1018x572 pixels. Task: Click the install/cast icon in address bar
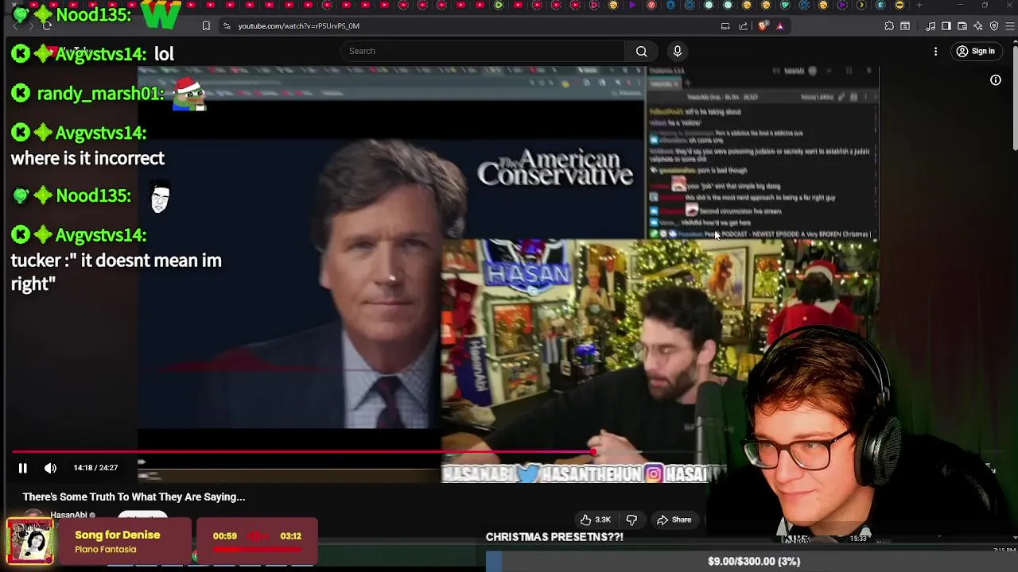click(725, 25)
